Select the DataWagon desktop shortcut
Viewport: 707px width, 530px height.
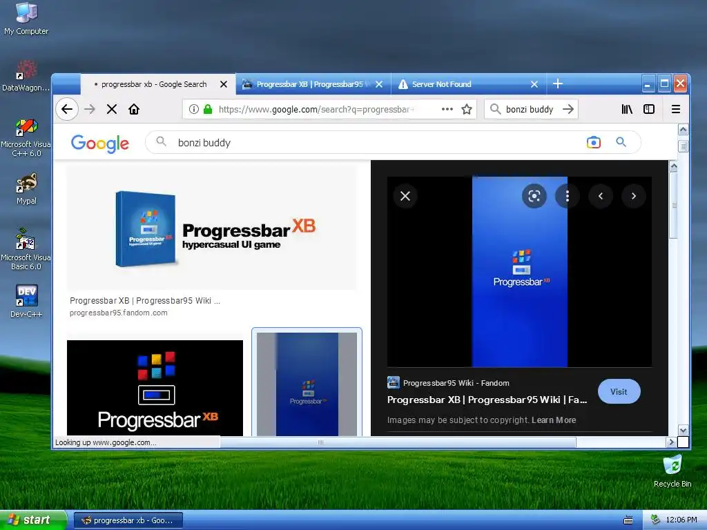26,76
